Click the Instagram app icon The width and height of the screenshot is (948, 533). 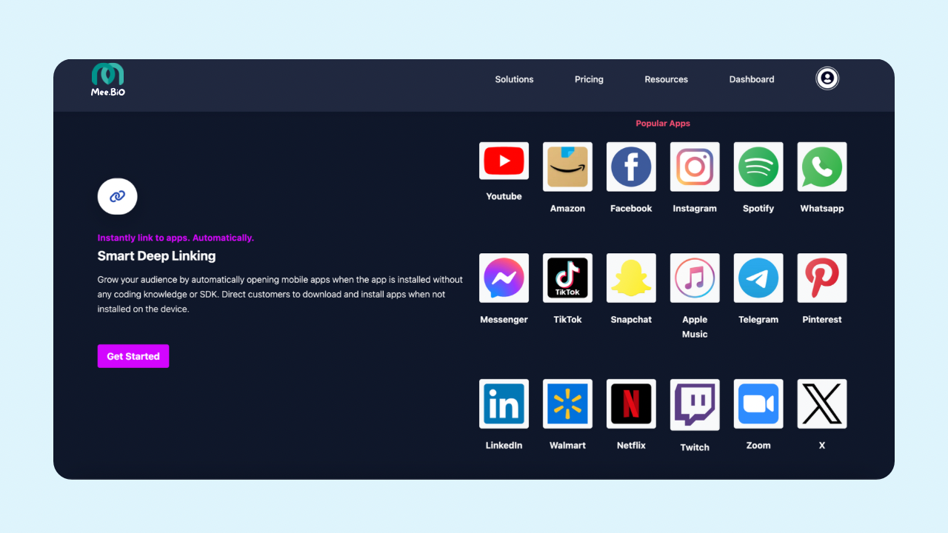coord(695,167)
